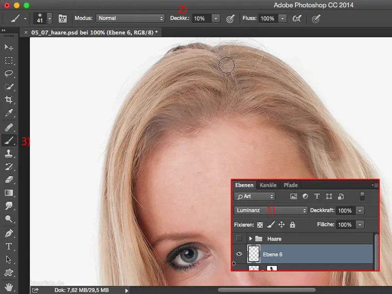Close the 05_07_haare.psd document tab

pyautogui.click(x=26, y=32)
